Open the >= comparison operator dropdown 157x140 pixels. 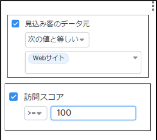pos(35,113)
